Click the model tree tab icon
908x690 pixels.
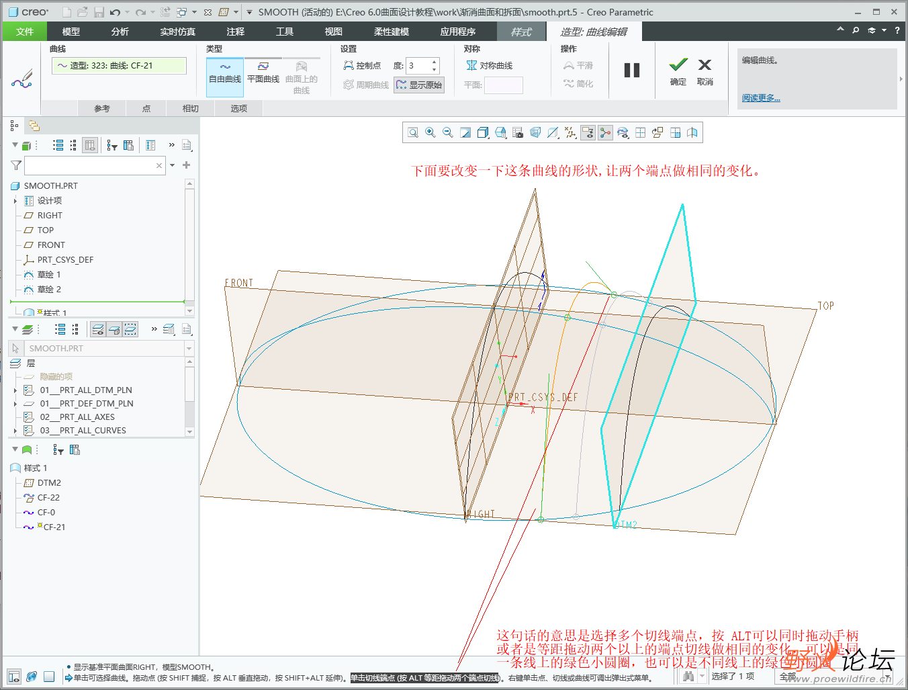click(x=15, y=126)
